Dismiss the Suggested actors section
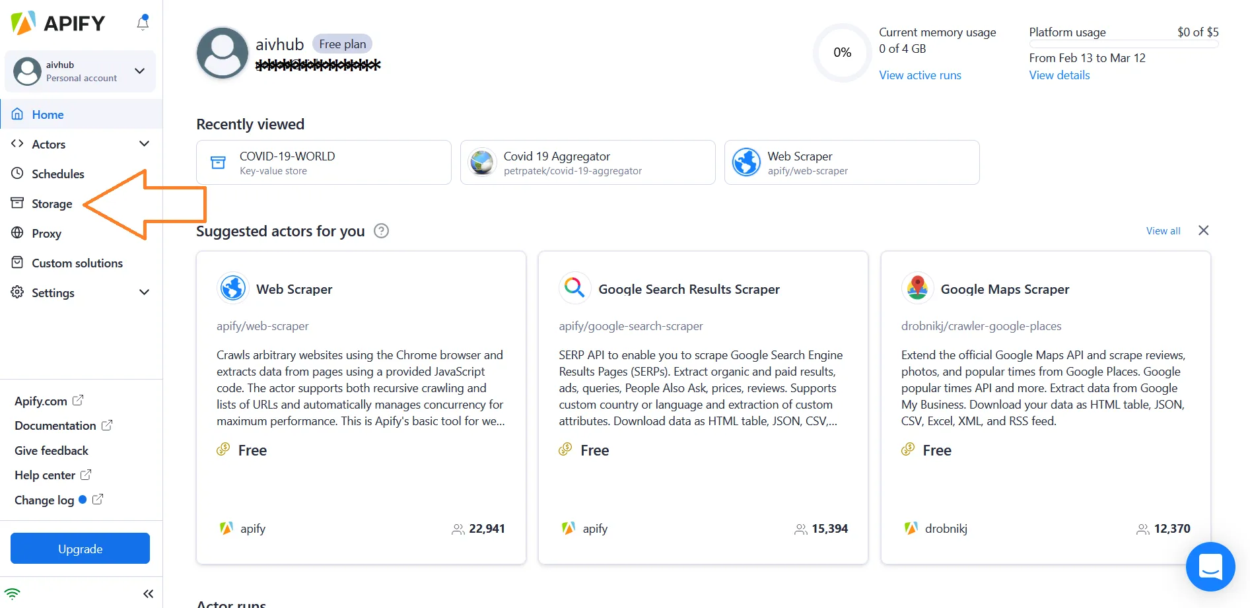This screenshot has width=1250, height=608. 1203,230
